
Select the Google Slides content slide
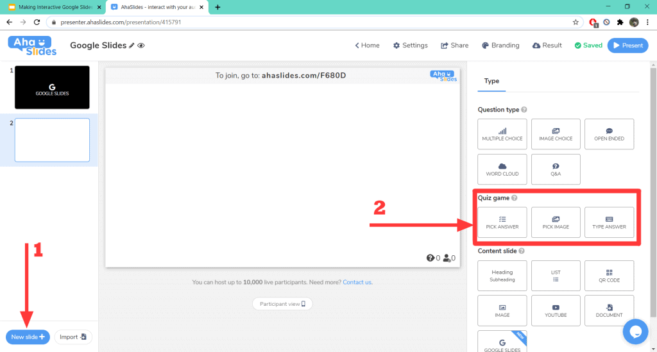[502, 342]
